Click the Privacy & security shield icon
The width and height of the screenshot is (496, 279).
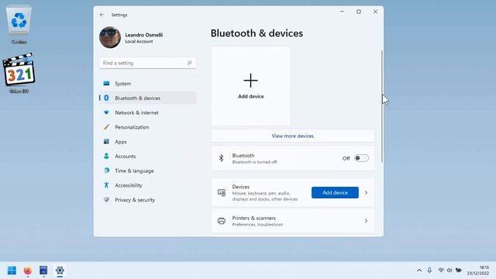(106, 200)
